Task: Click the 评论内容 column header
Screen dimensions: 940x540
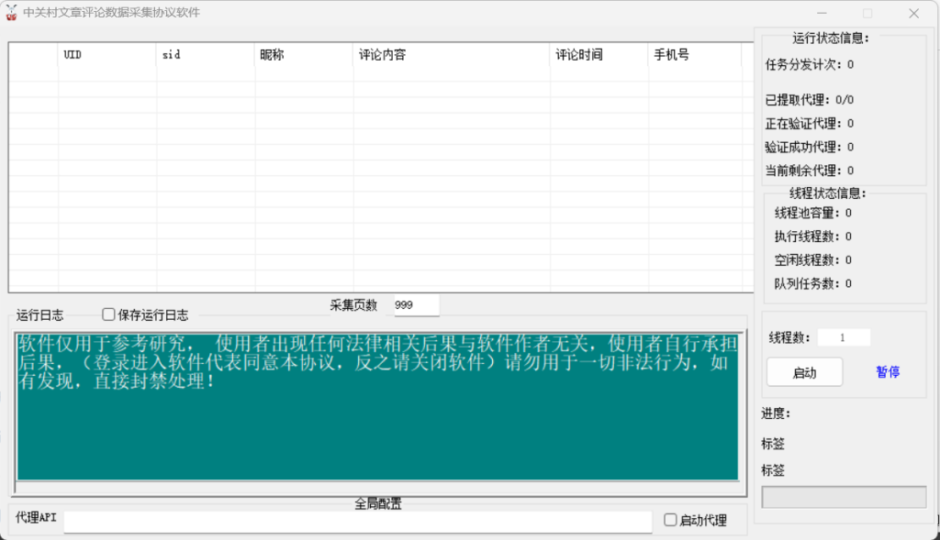Action: (451, 55)
